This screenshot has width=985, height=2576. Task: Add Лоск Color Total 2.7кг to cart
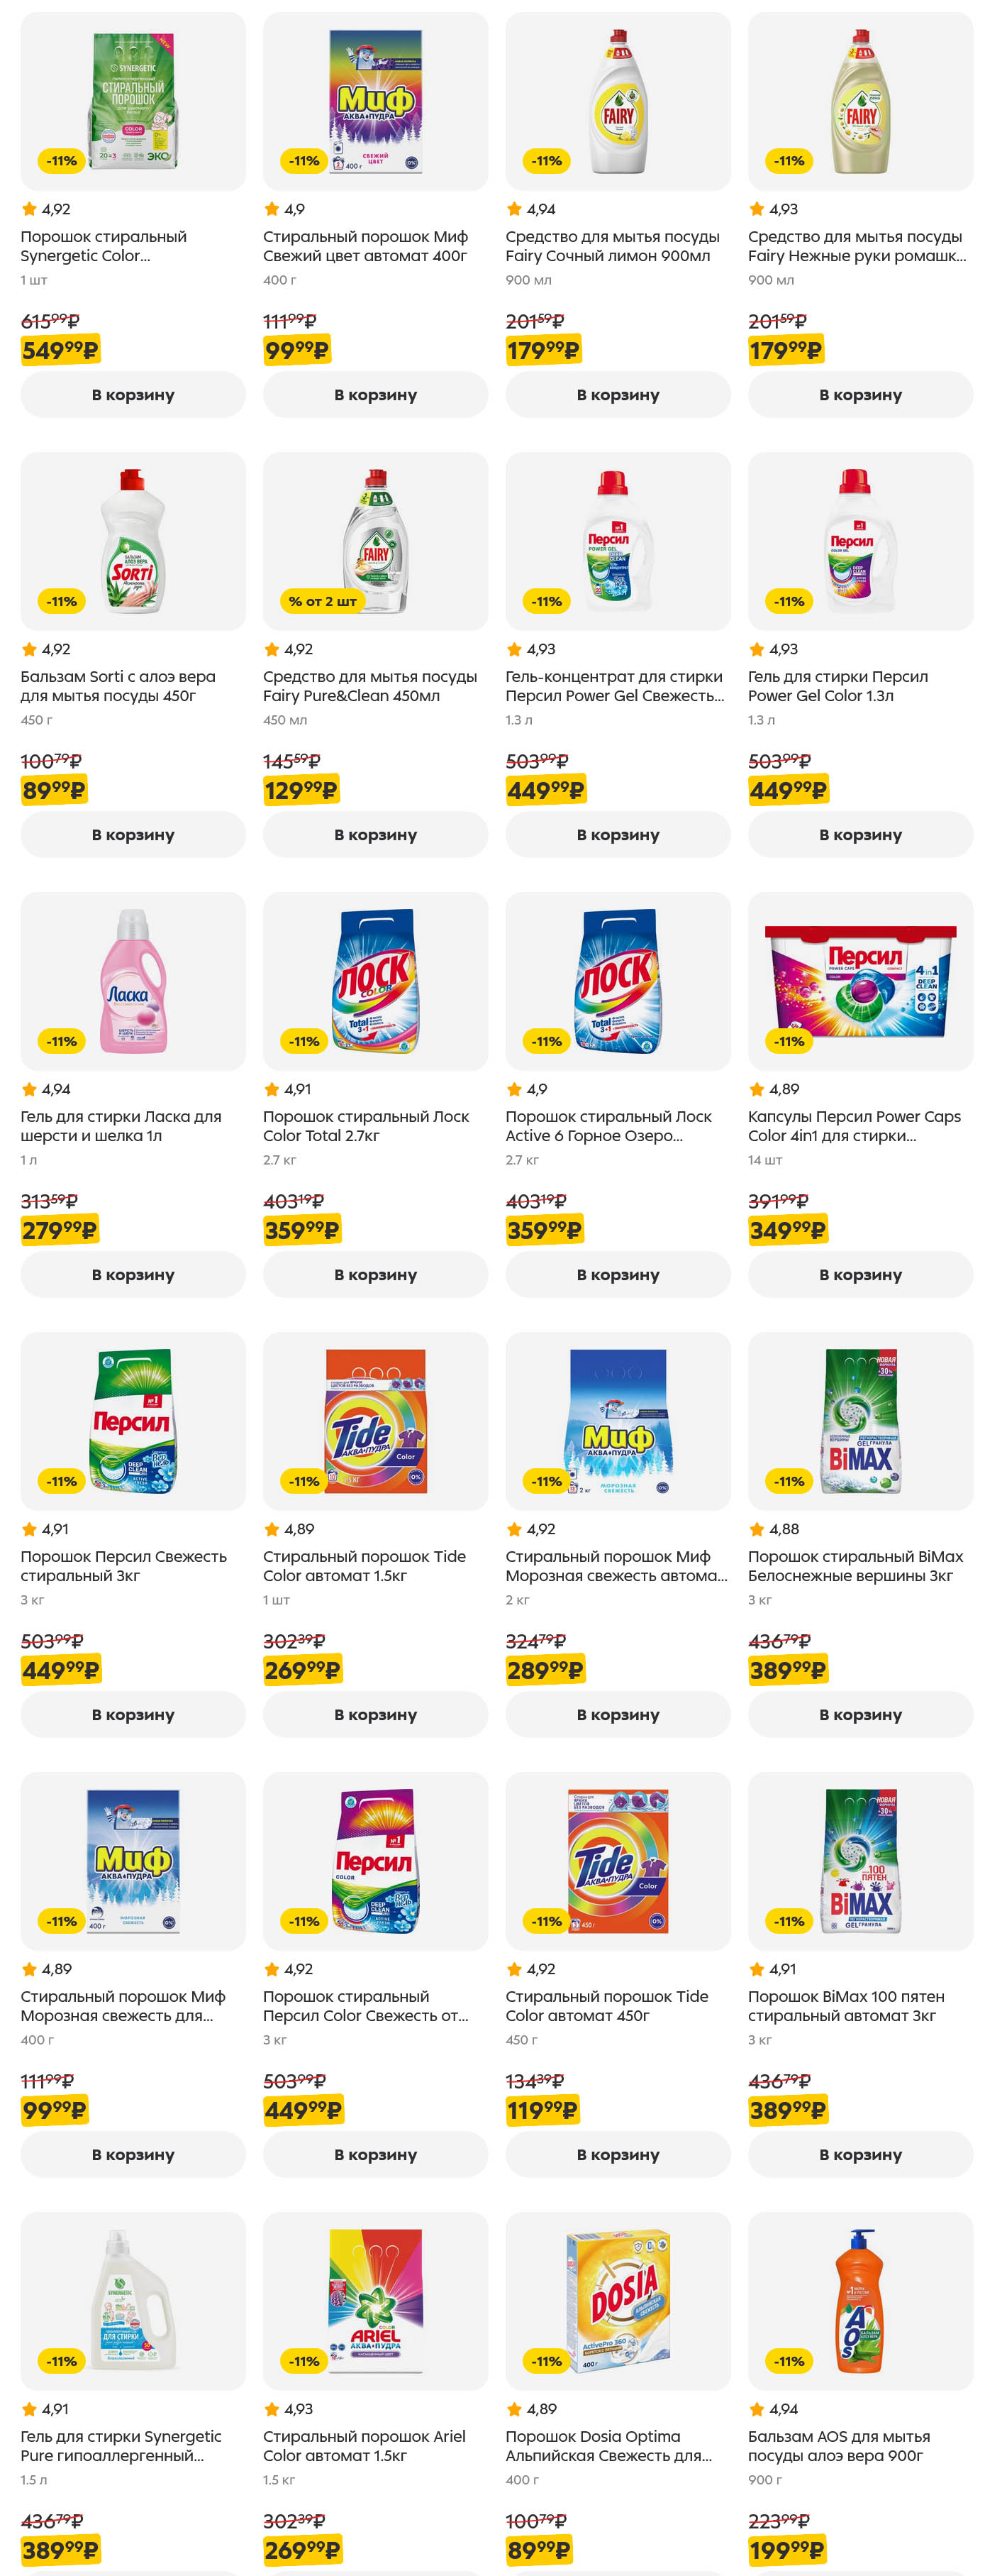tap(374, 1275)
